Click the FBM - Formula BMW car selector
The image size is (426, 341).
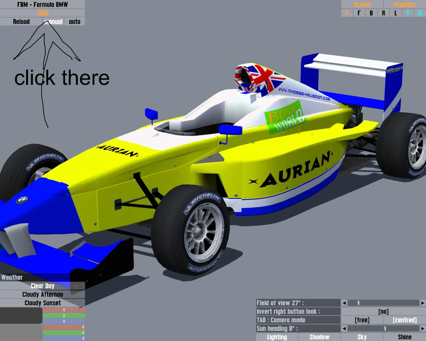[x=42, y=4]
